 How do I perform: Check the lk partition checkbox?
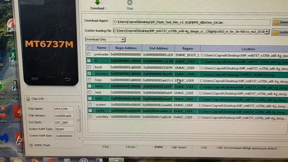89,60
